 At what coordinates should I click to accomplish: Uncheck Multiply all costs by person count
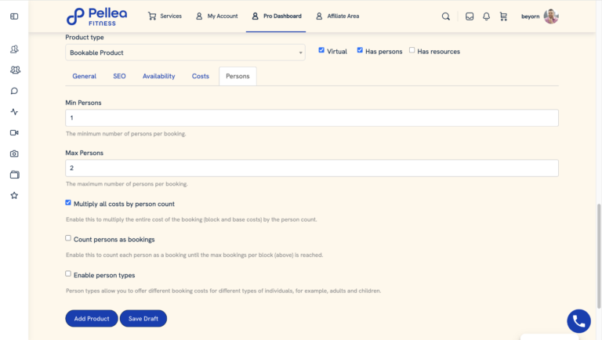coord(68,203)
